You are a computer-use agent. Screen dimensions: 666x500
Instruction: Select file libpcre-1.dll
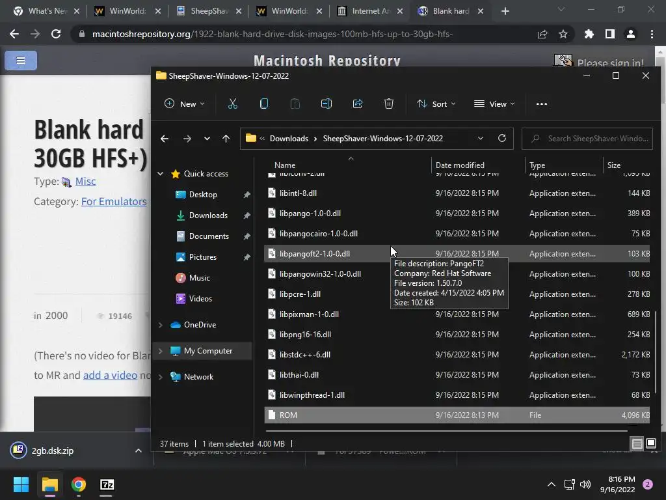pyautogui.click(x=457, y=294)
